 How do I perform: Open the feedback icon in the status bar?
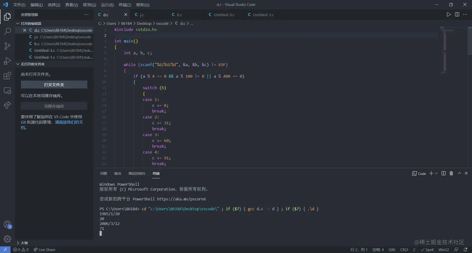click(456, 250)
